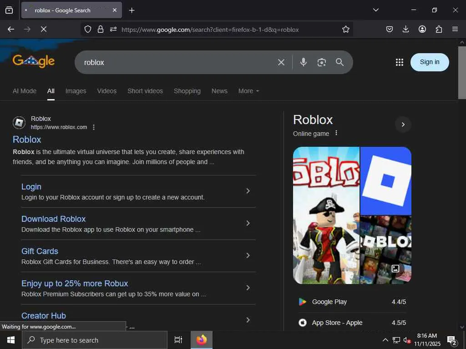Switch to Images results
Viewport: 466px width, 349px height.
[76, 91]
